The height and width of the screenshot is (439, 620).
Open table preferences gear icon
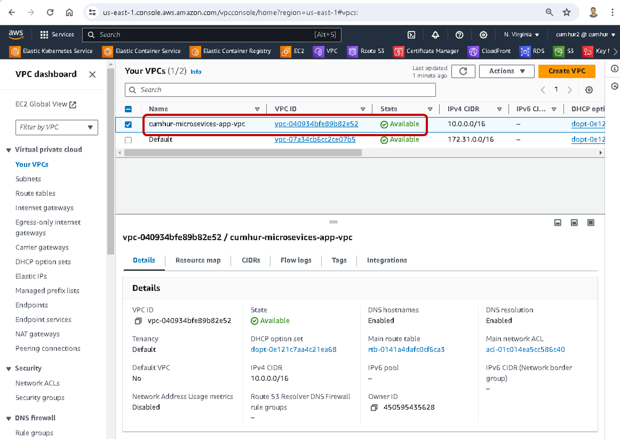point(589,90)
